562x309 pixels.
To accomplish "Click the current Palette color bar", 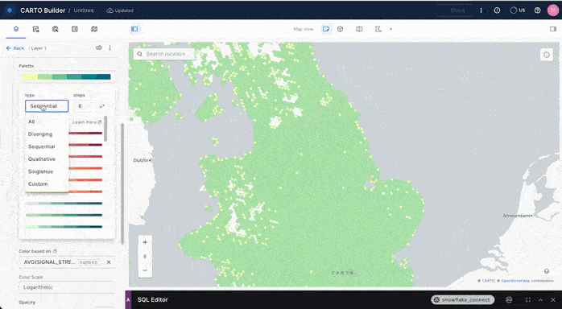I will (67, 76).
